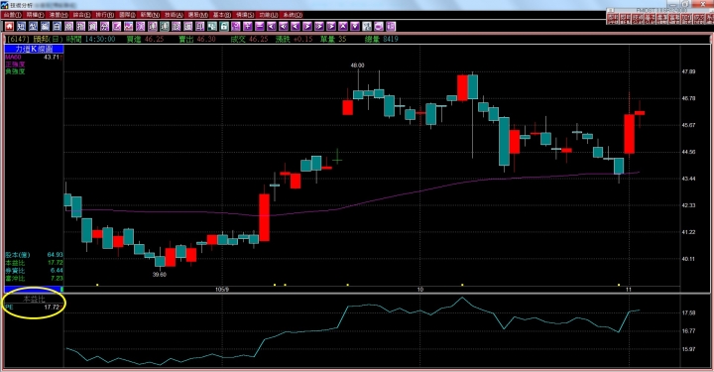Click the 買進 46.25 bid price
Screen dimensions: 714x372
pos(145,39)
